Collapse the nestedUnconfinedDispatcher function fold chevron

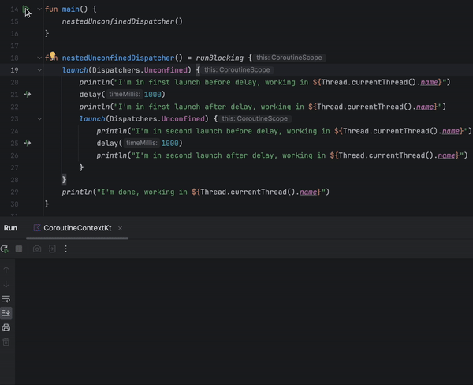(x=39, y=58)
